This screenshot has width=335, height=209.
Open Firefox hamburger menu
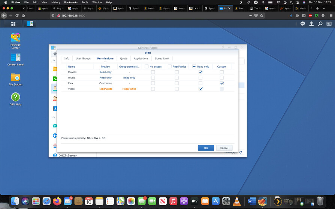click(x=331, y=16)
